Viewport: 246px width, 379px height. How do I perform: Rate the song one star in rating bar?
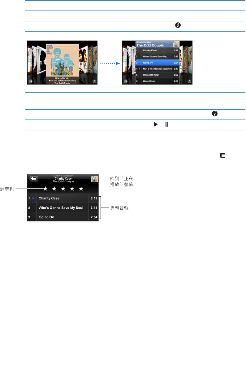click(45, 188)
